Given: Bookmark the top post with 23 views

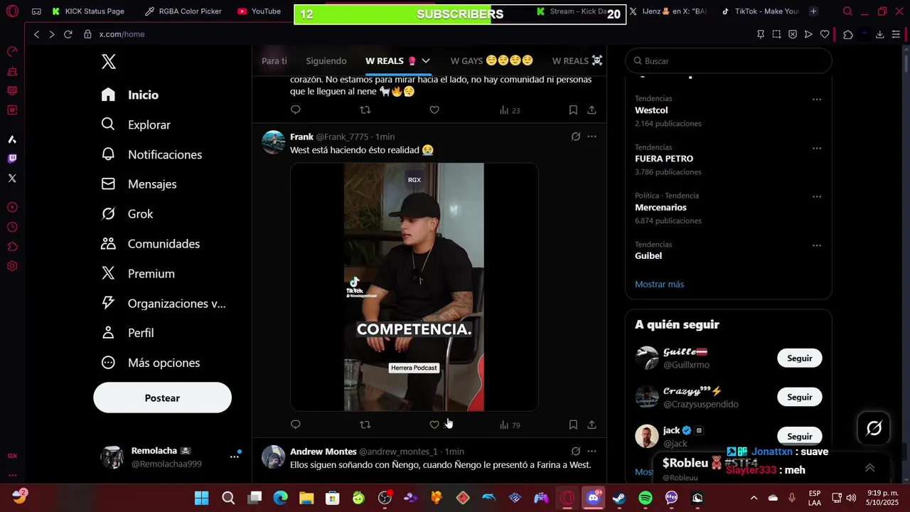Looking at the screenshot, I should [x=573, y=110].
